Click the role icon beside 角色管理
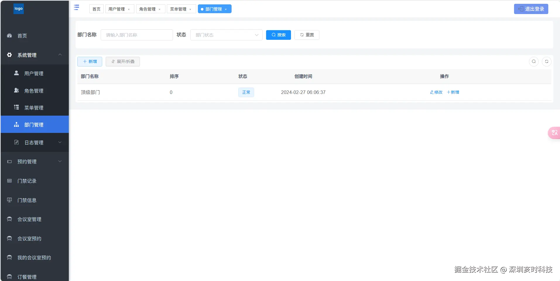 pyautogui.click(x=16, y=90)
